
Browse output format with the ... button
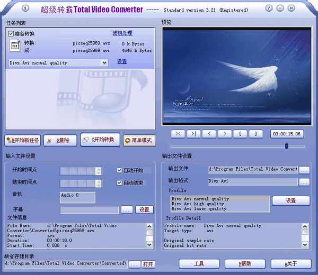(304, 182)
